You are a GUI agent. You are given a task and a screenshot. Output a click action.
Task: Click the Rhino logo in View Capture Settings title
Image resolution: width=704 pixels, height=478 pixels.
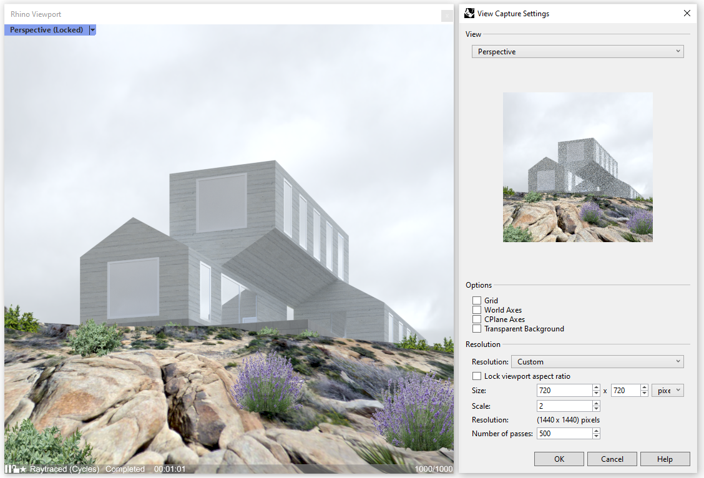(x=470, y=13)
